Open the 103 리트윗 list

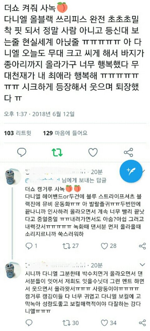(17, 133)
